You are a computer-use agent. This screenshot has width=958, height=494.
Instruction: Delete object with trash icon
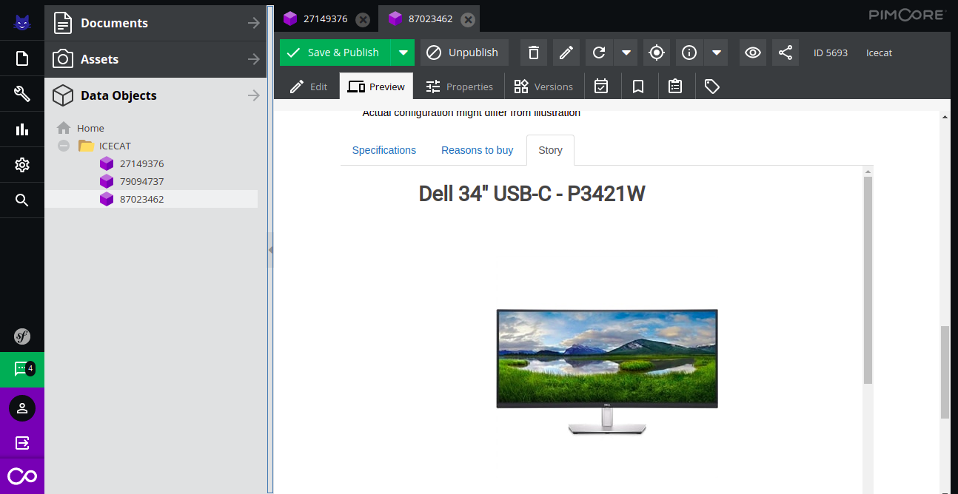tap(534, 53)
